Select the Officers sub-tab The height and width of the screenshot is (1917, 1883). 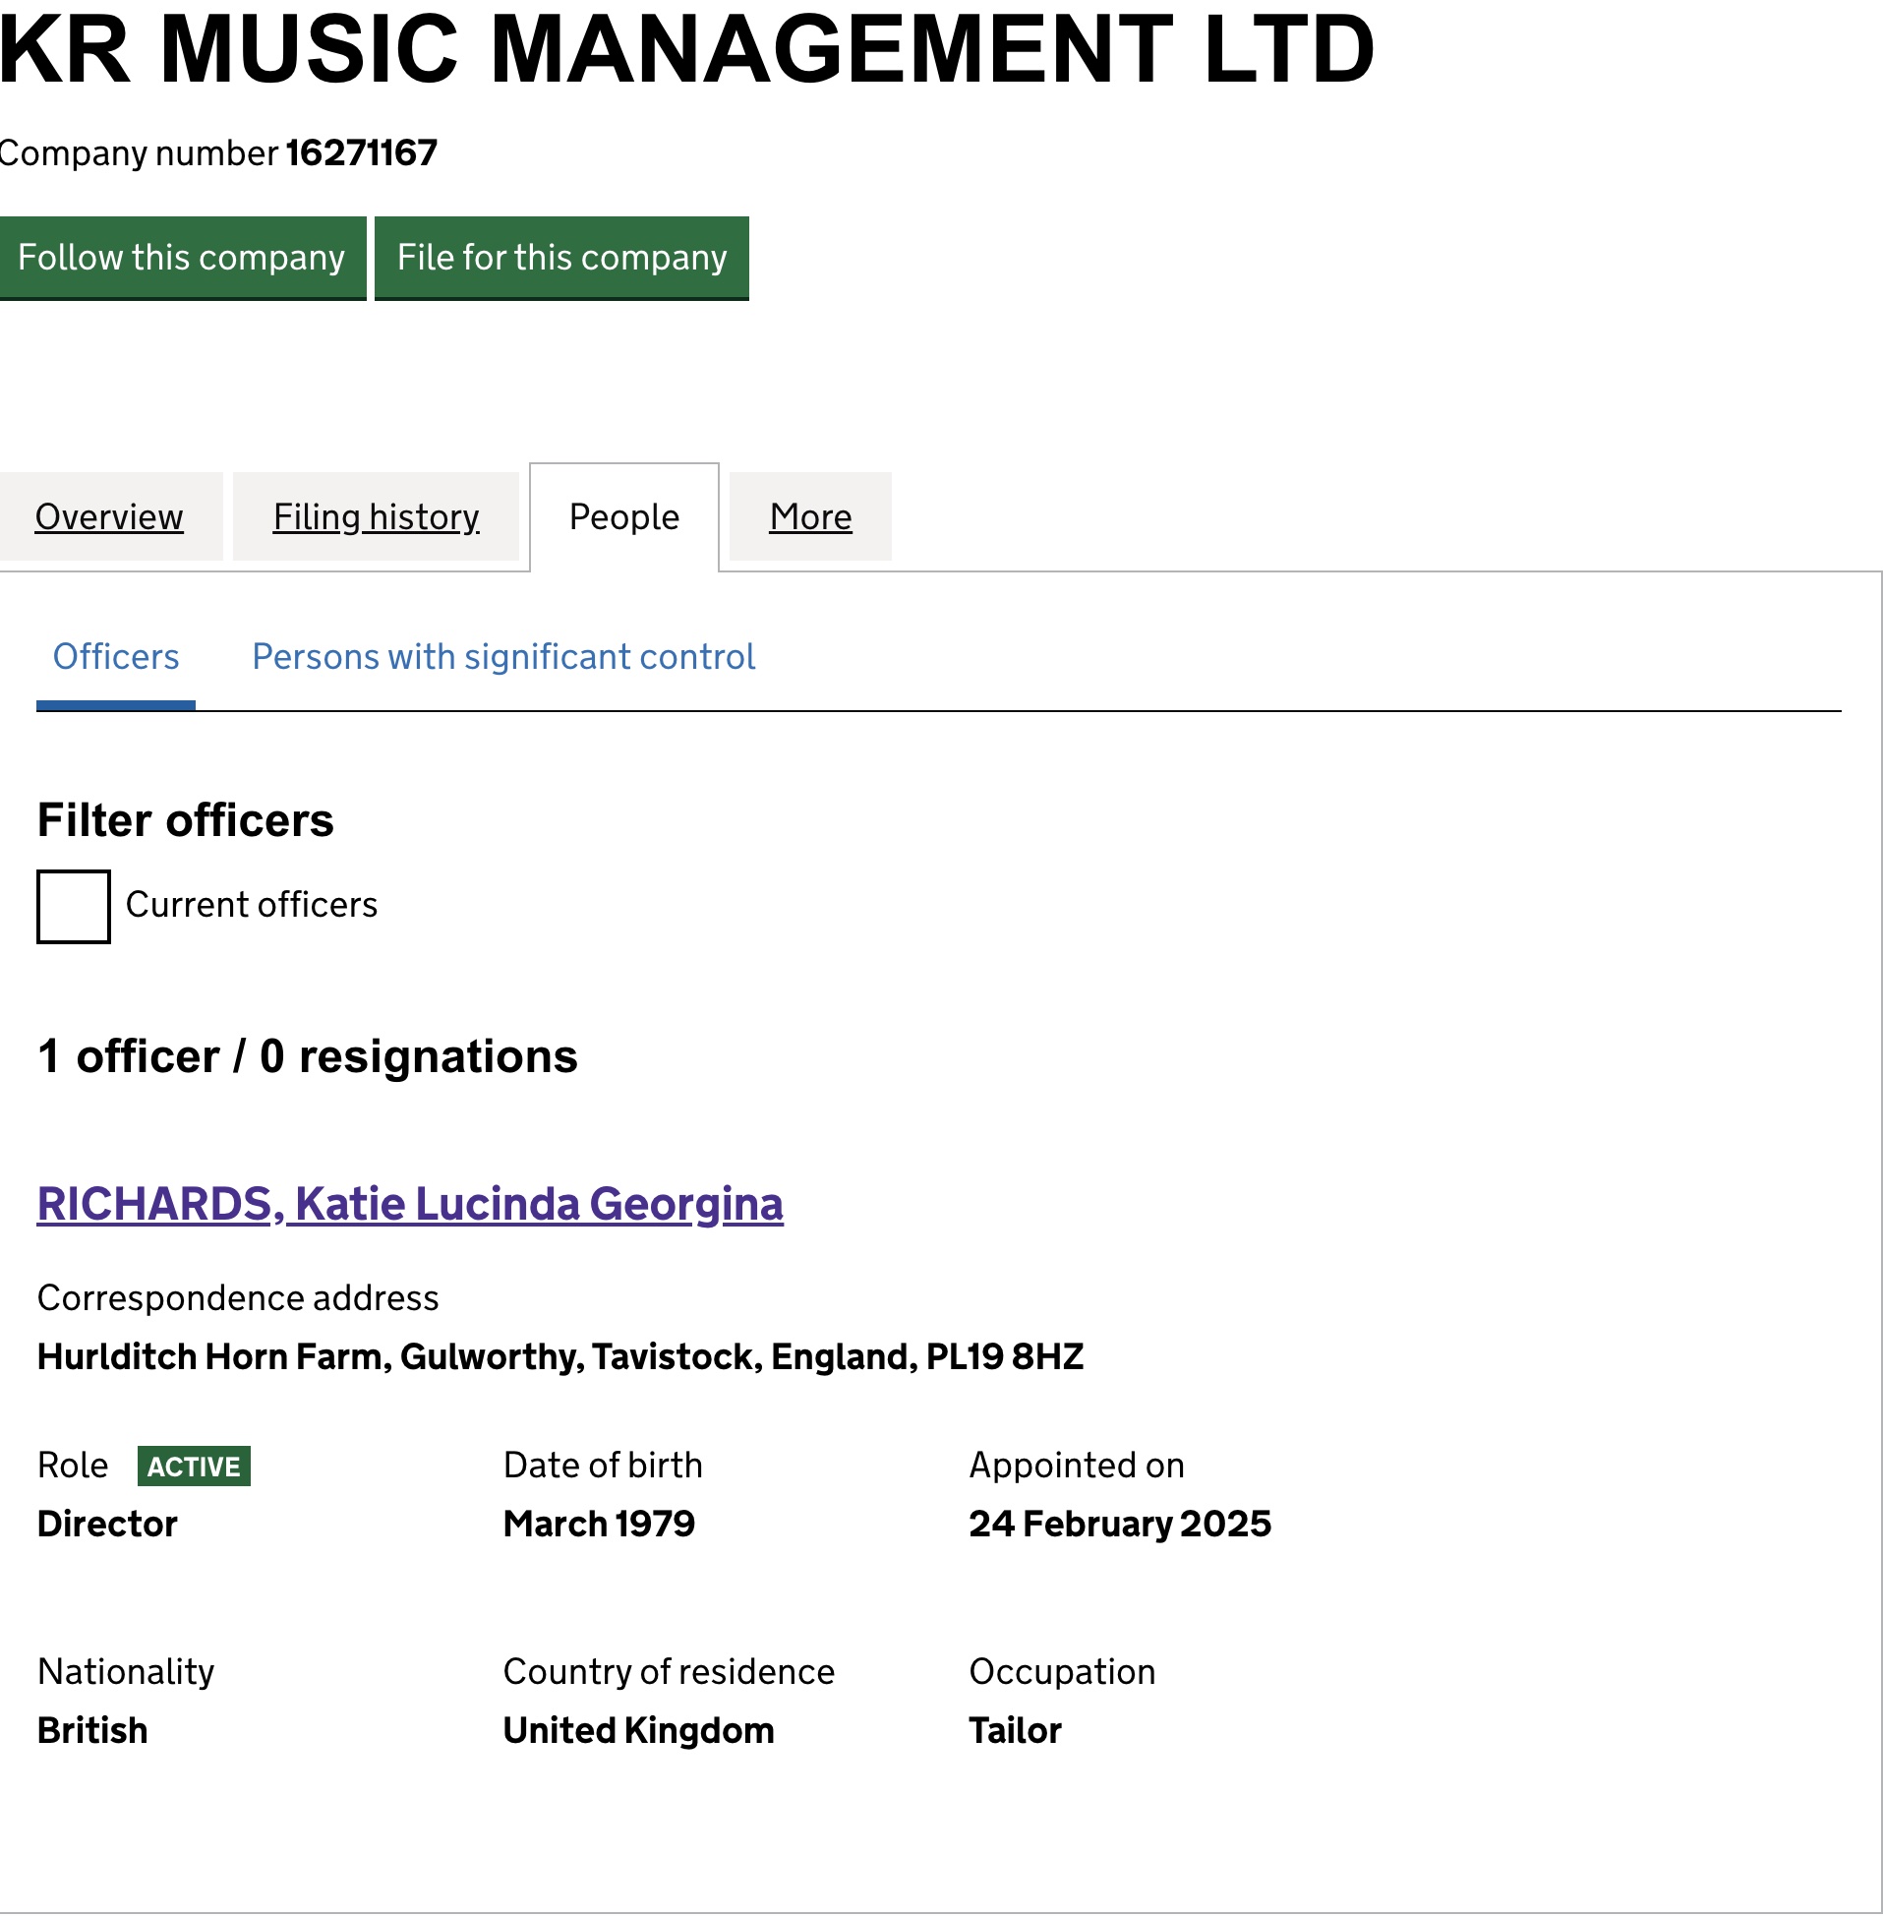tap(116, 657)
